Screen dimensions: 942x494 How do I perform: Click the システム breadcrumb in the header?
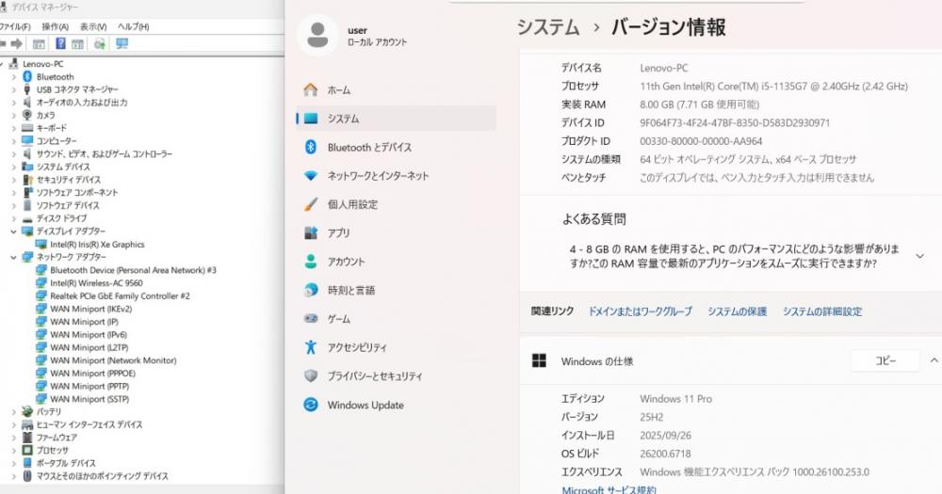coord(548,27)
